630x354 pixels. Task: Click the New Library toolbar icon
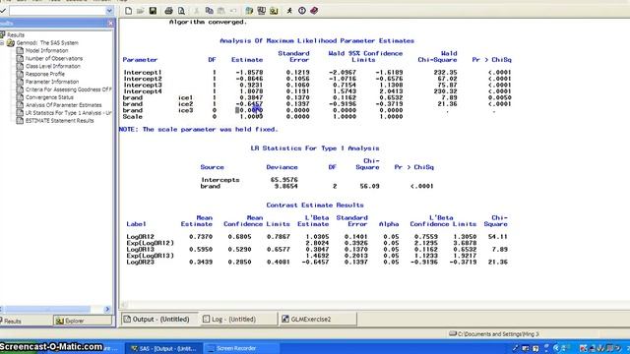249,11
